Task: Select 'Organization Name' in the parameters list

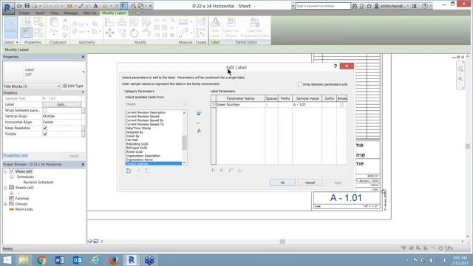Action: point(139,160)
